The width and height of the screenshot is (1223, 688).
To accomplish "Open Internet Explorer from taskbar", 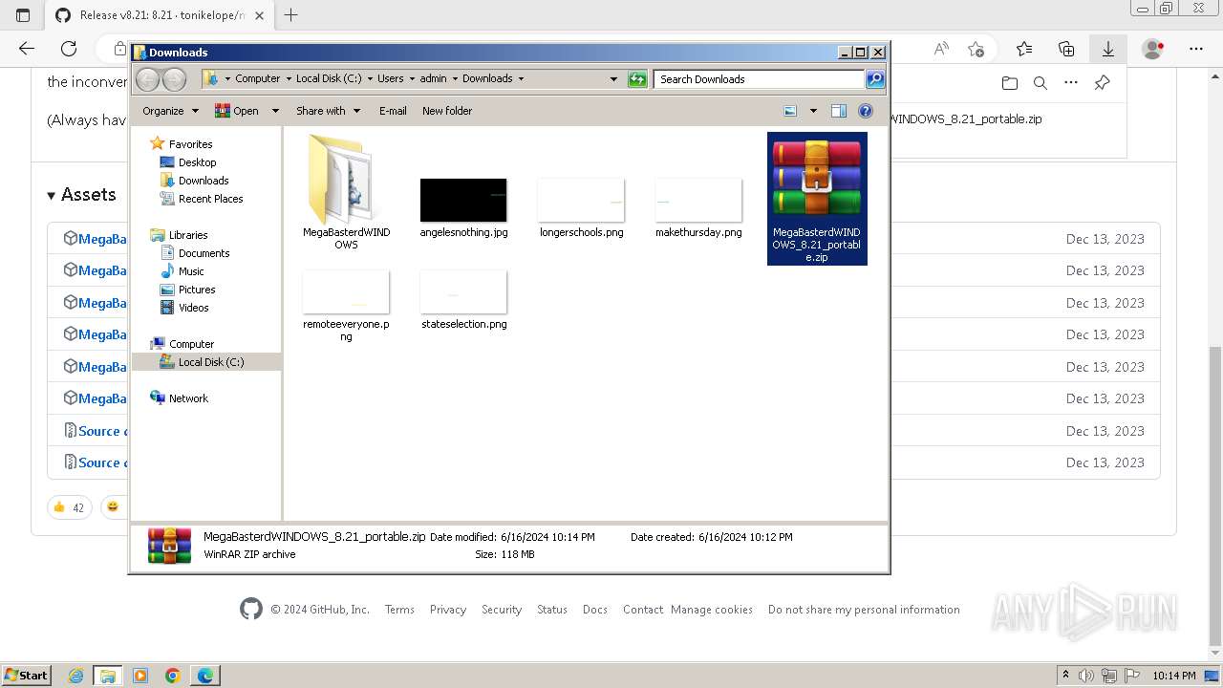I will (x=75, y=676).
